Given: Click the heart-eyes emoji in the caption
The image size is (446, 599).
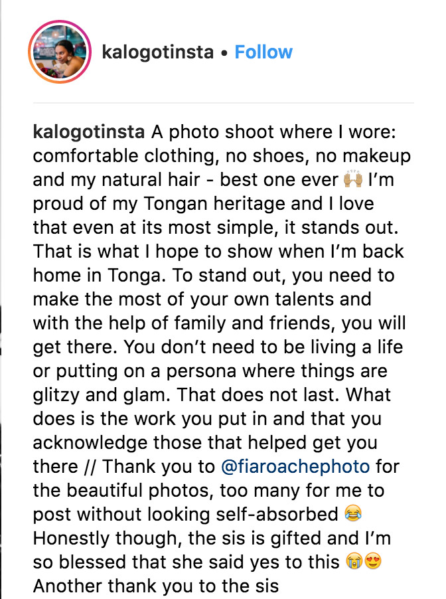Looking at the screenshot, I should 373,562.
